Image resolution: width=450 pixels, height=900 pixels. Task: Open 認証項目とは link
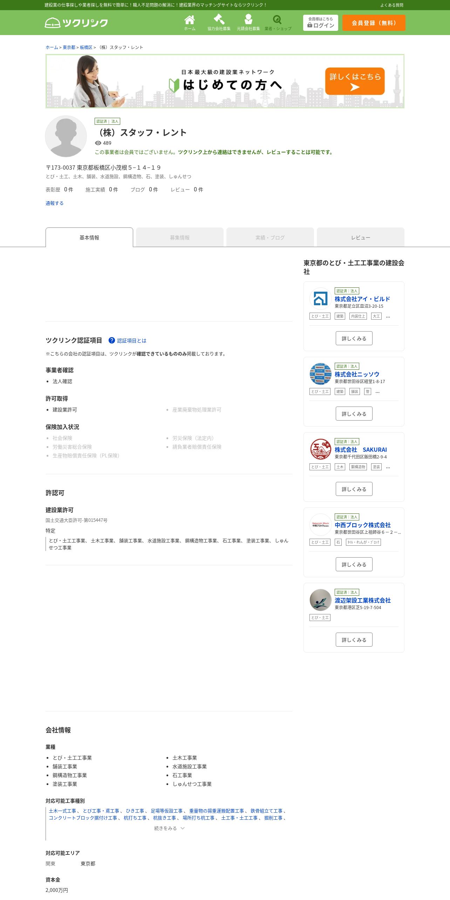[132, 341]
